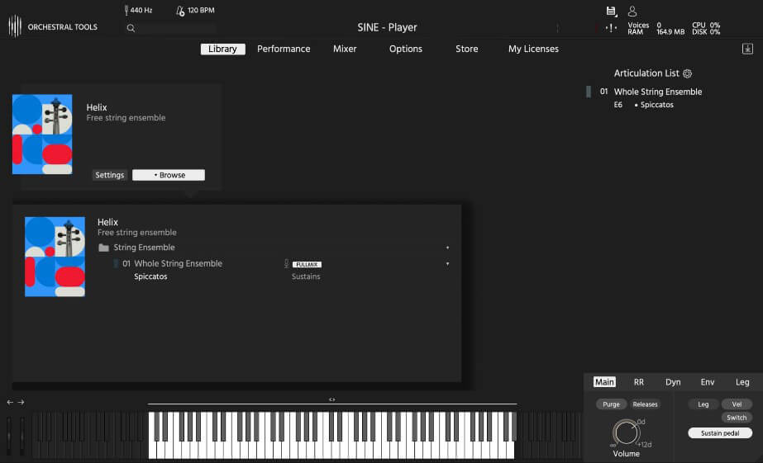Open Articulation List settings gear

(x=687, y=73)
